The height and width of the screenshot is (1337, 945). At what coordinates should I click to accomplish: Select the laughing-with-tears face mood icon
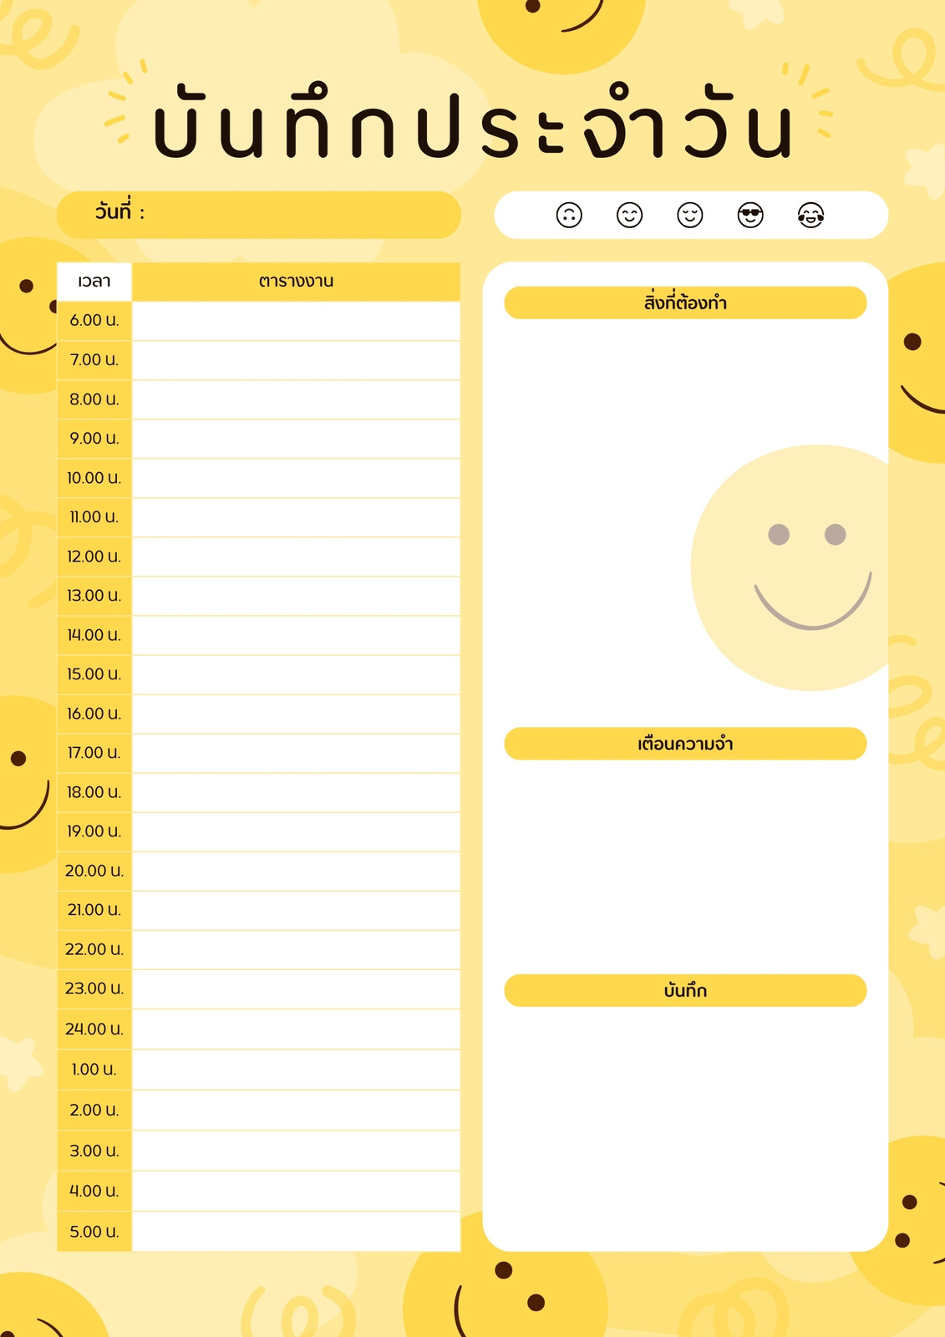[x=811, y=216]
